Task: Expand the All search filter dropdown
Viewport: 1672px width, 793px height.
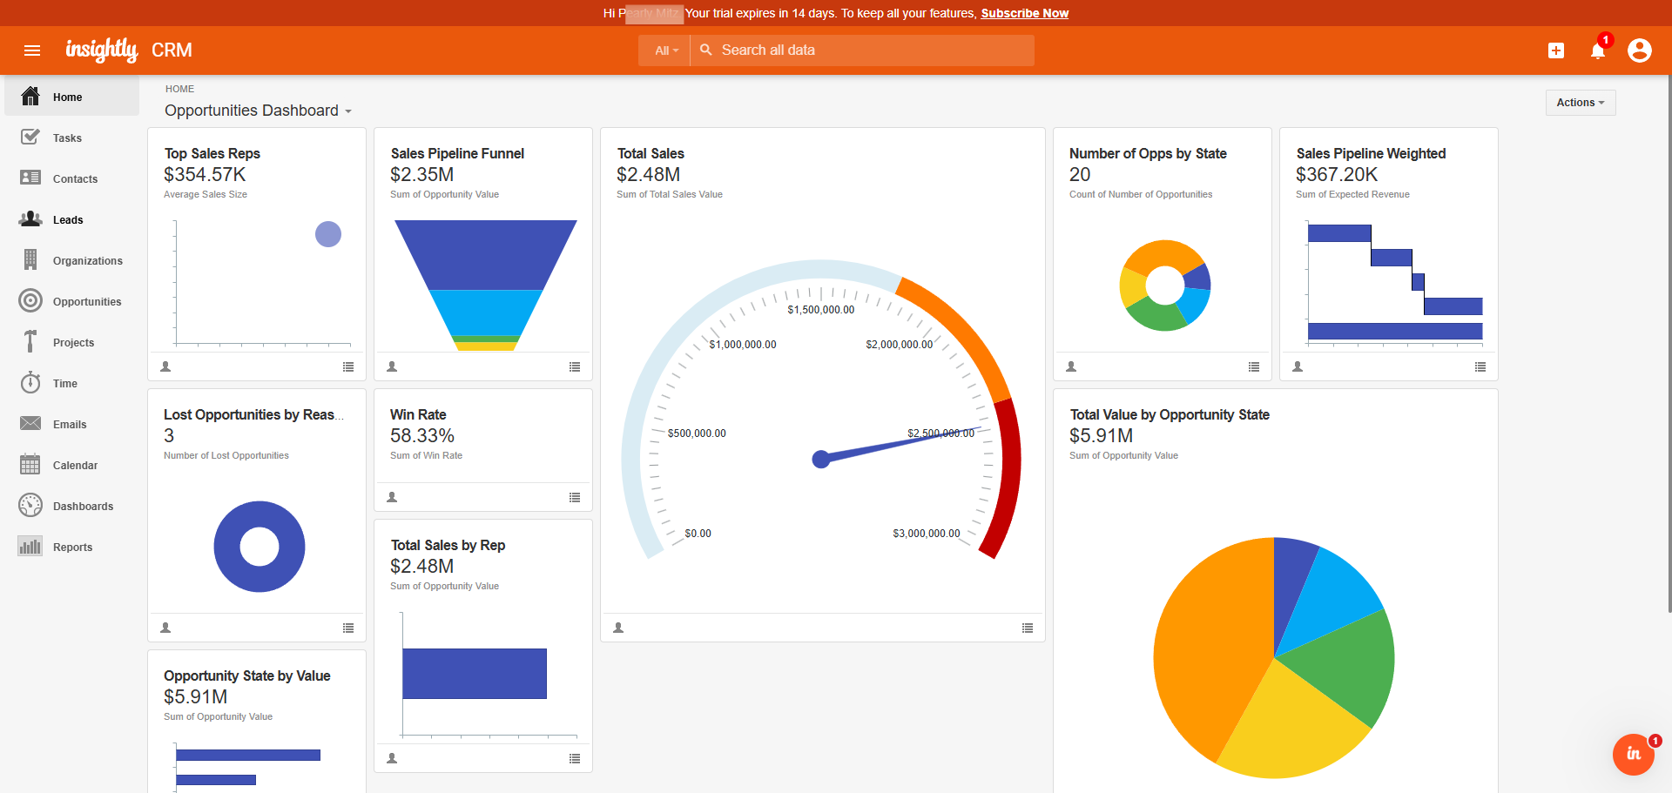Action: pos(665,50)
